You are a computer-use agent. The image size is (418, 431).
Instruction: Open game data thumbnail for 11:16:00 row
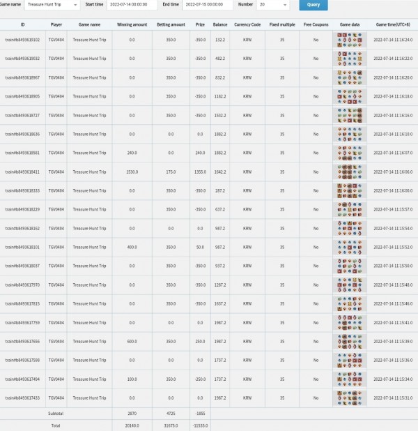350,191
